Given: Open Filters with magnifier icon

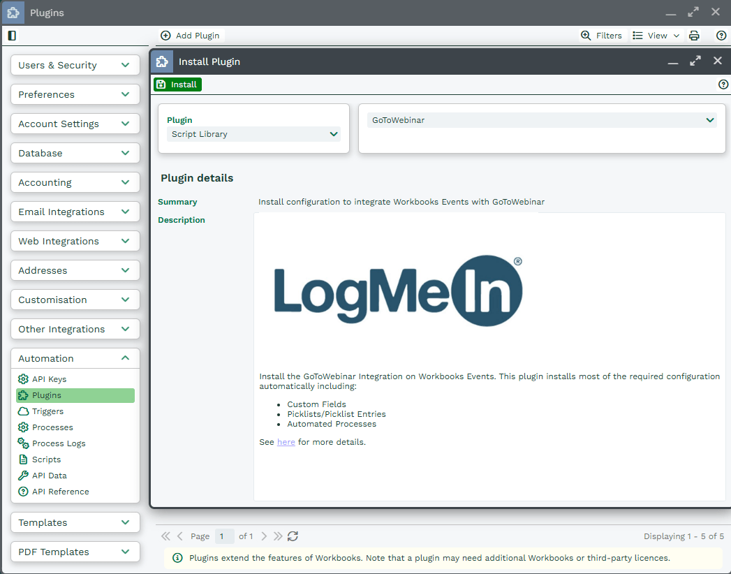Looking at the screenshot, I should point(601,36).
